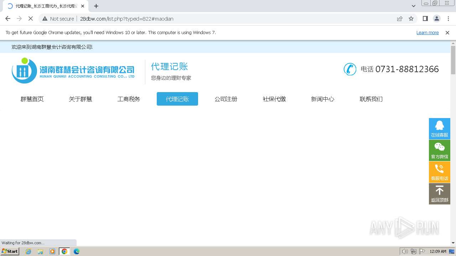
Task: Open the Windows Start button
Action: tap(10, 251)
